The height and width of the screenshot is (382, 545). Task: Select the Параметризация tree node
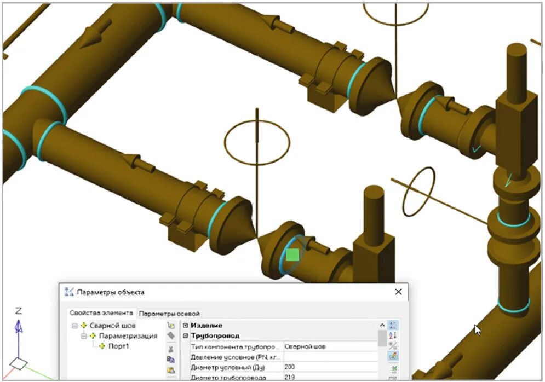(128, 336)
